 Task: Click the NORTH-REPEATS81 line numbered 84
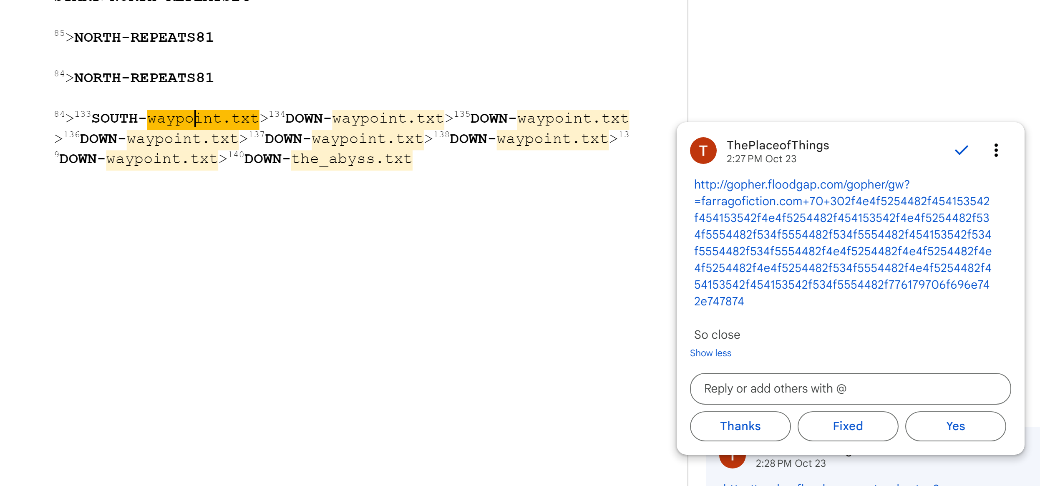143,78
